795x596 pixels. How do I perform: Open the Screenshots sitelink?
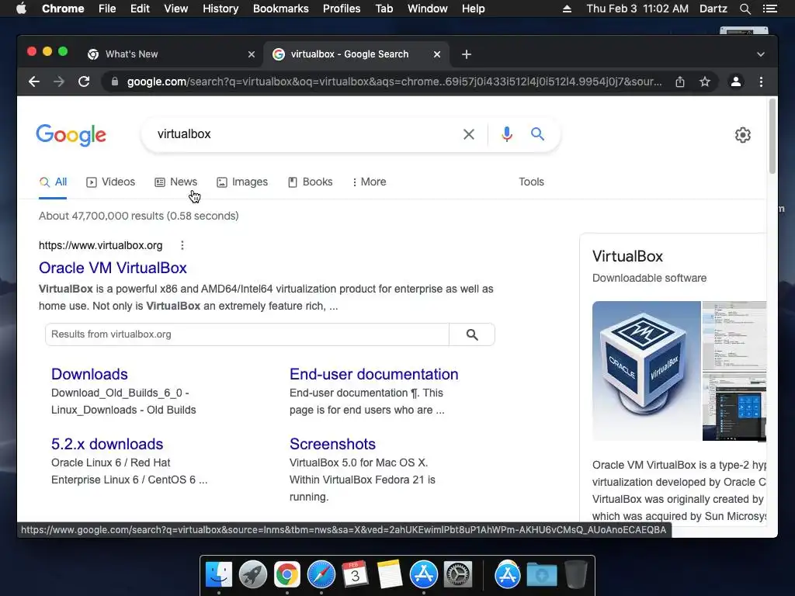tap(332, 444)
